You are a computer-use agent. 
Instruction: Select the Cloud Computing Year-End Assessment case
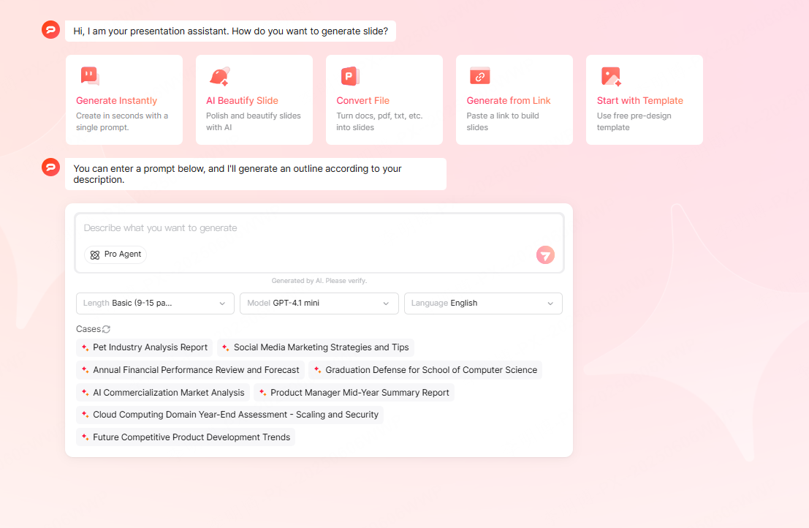click(232, 415)
